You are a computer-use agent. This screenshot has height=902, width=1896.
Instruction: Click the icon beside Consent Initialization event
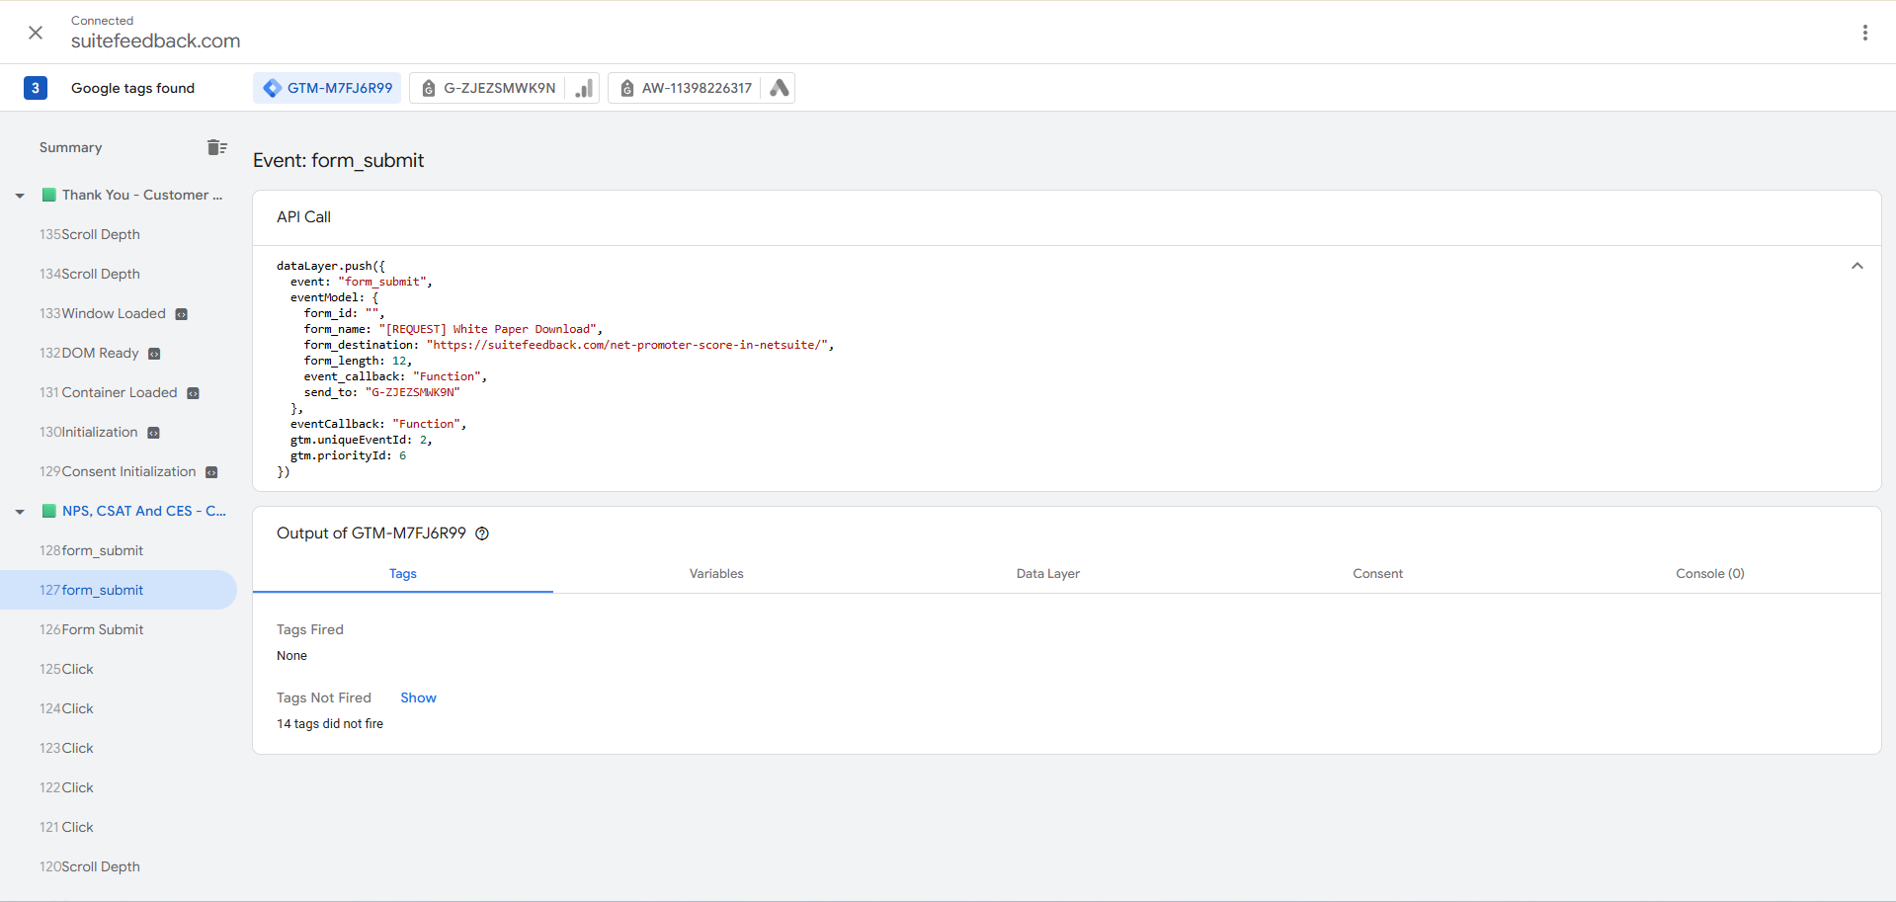coord(211,472)
